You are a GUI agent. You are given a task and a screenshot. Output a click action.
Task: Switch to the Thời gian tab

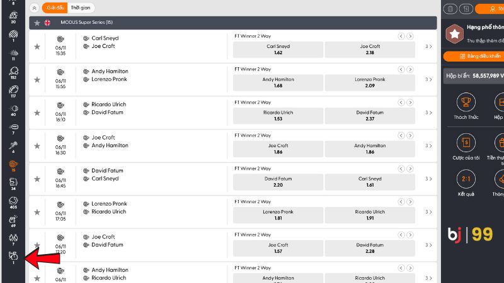[x=81, y=8]
